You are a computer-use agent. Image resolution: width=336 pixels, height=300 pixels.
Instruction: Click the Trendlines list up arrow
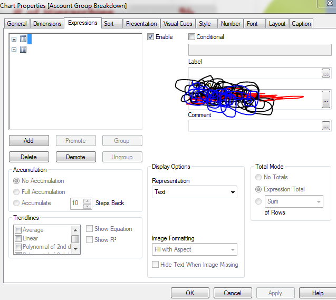(x=75, y=230)
